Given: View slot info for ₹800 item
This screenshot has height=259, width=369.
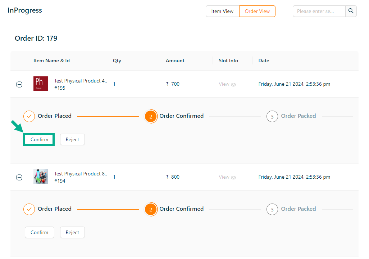Looking at the screenshot, I should click(x=227, y=177).
